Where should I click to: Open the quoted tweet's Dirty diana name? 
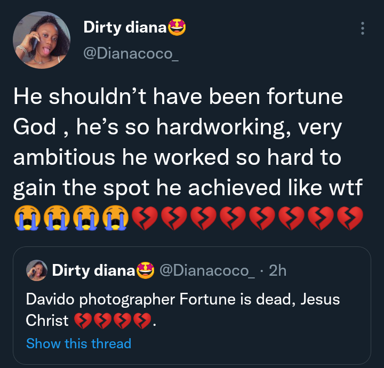click(93, 271)
